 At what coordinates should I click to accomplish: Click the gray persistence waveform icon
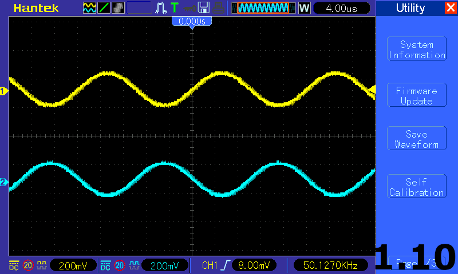click(118, 8)
